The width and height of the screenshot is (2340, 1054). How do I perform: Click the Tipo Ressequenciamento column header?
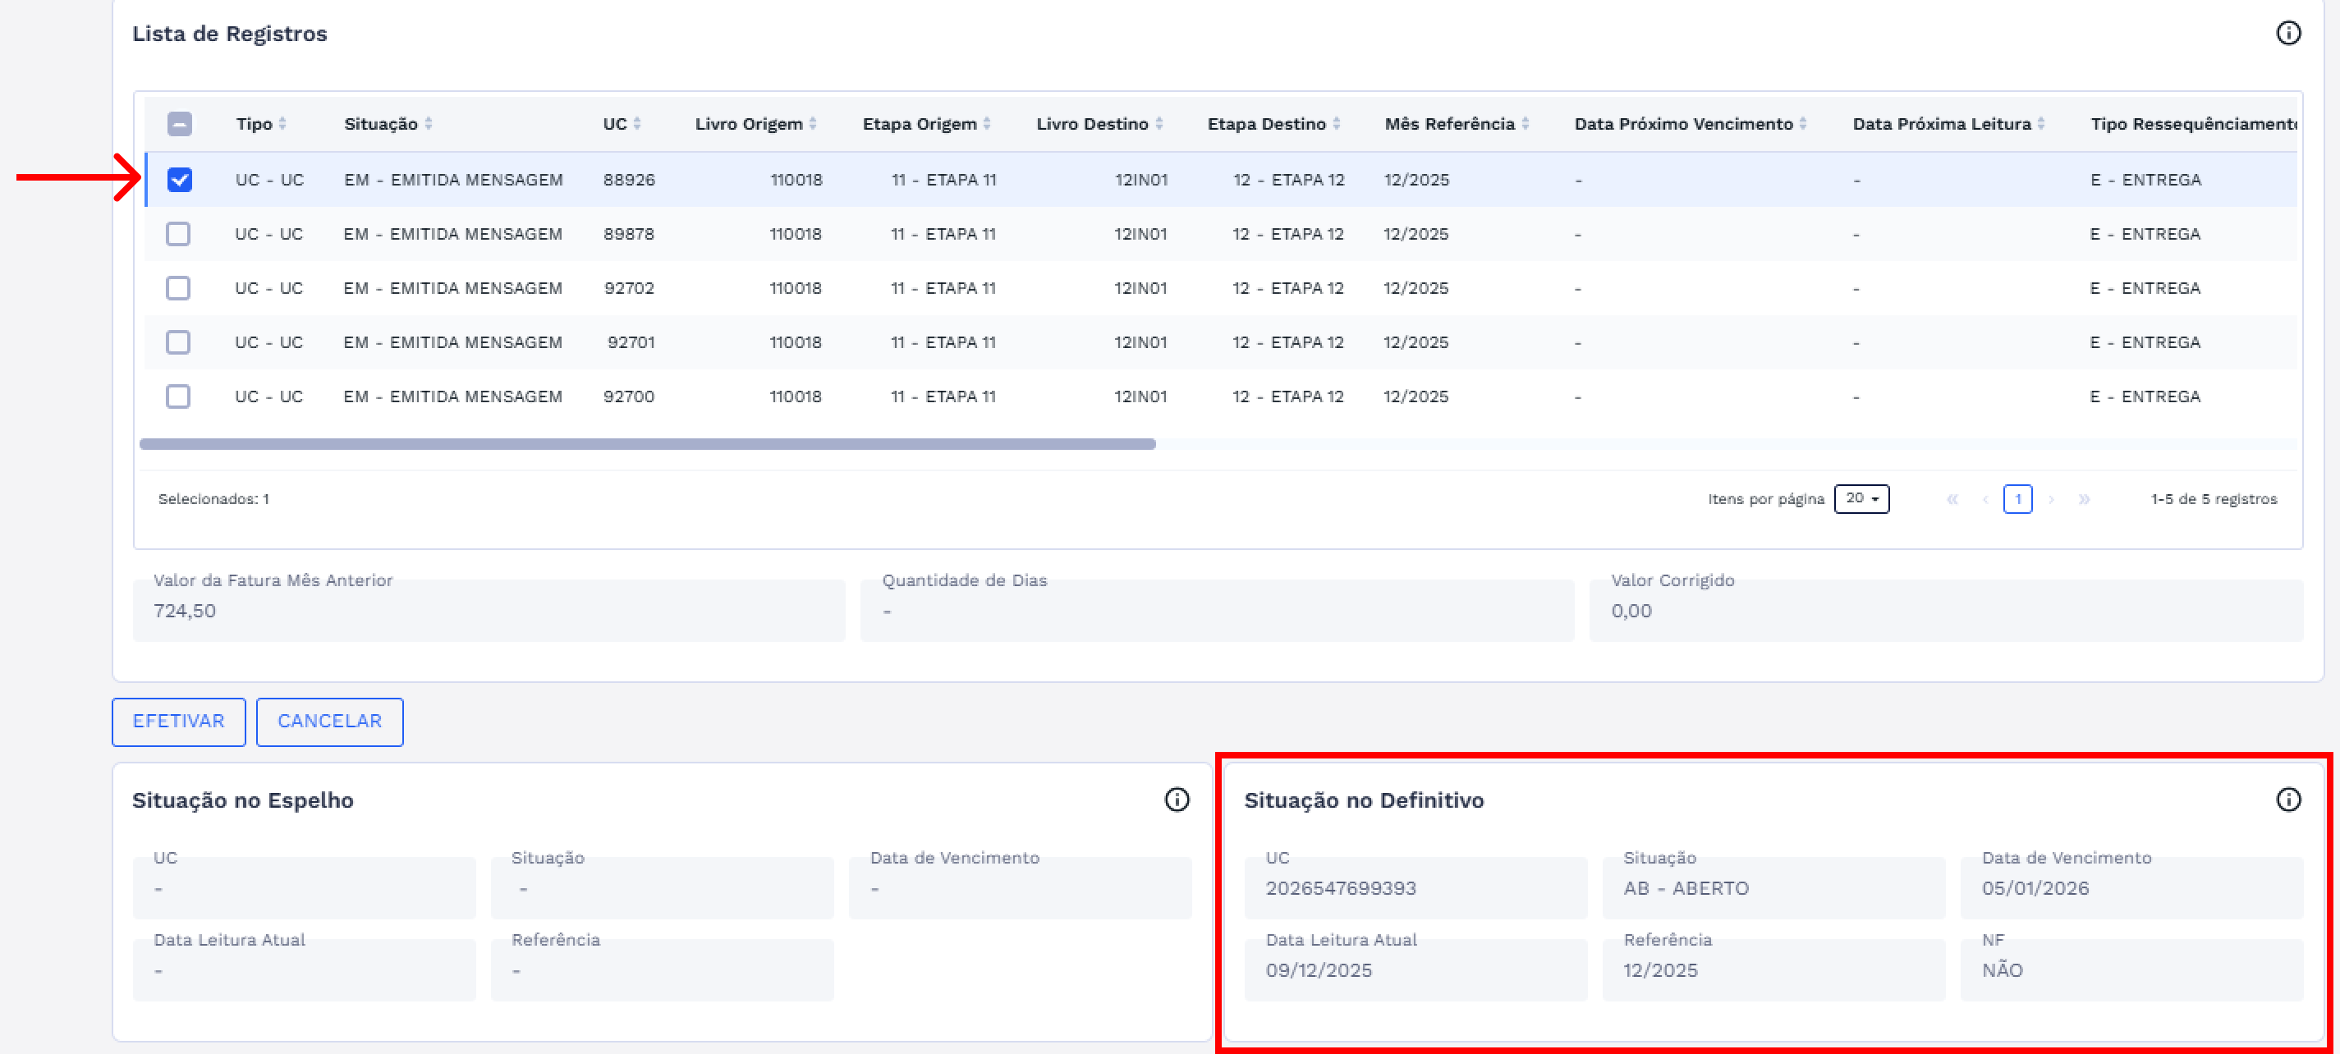click(2193, 123)
